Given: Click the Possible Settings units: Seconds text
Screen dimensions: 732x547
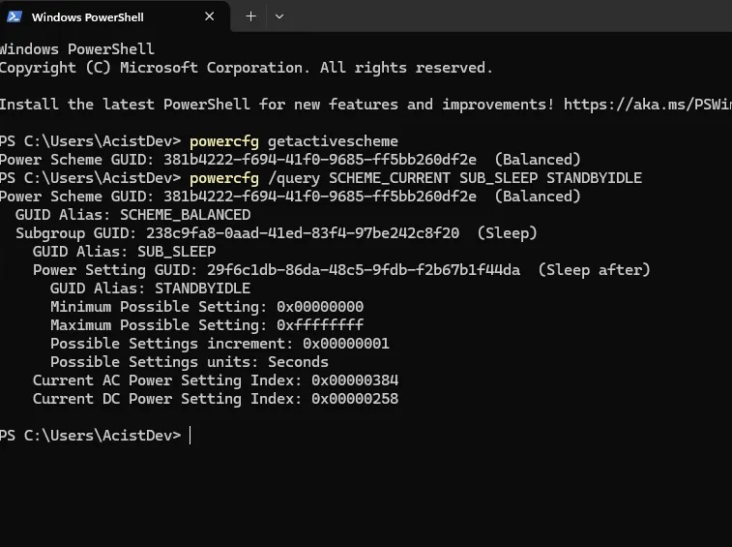Looking at the screenshot, I should pos(190,362).
